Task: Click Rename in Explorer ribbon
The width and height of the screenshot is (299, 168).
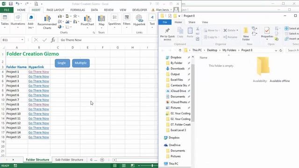Action: 230,37
